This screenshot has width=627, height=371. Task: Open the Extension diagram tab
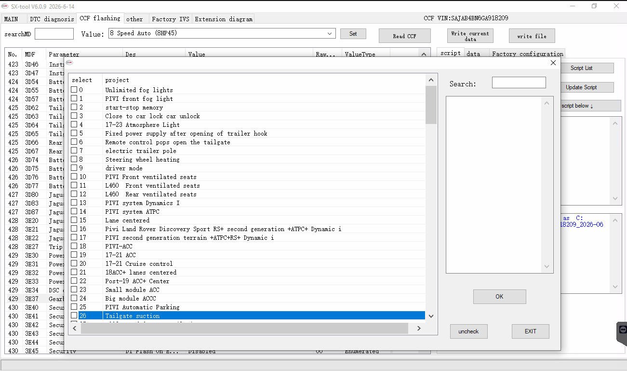[x=224, y=19]
